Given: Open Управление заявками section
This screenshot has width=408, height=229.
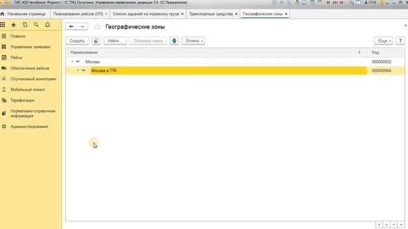Looking at the screenshot, I should tap(31, 46).
